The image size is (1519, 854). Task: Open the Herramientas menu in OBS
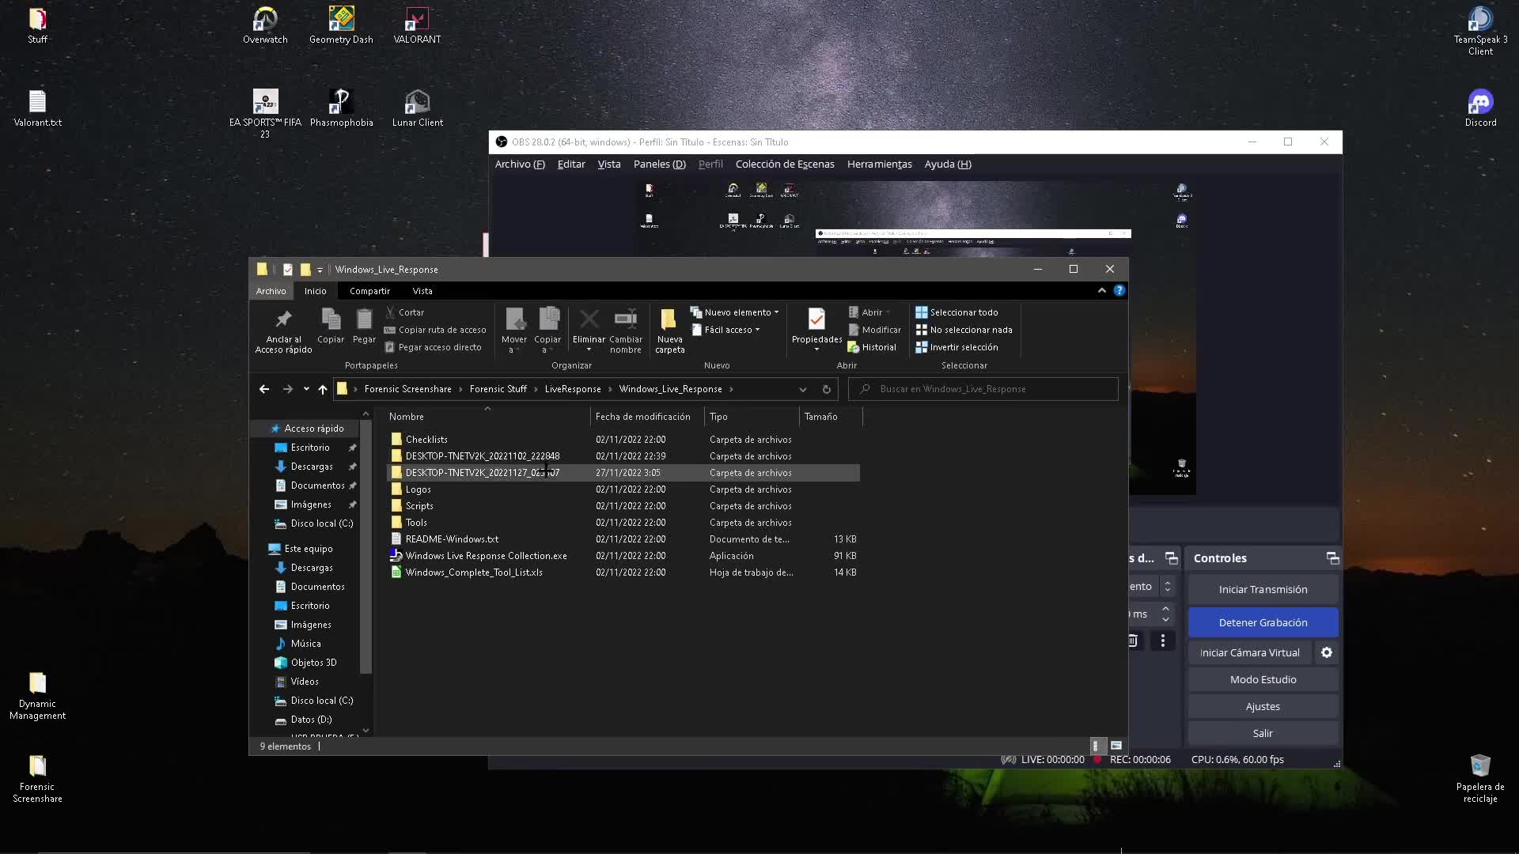tap(879, 164)
